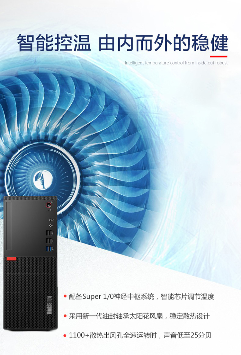Click the blue USB 3.0 ports
Screen dimensions: 241x355
[49, 249]
